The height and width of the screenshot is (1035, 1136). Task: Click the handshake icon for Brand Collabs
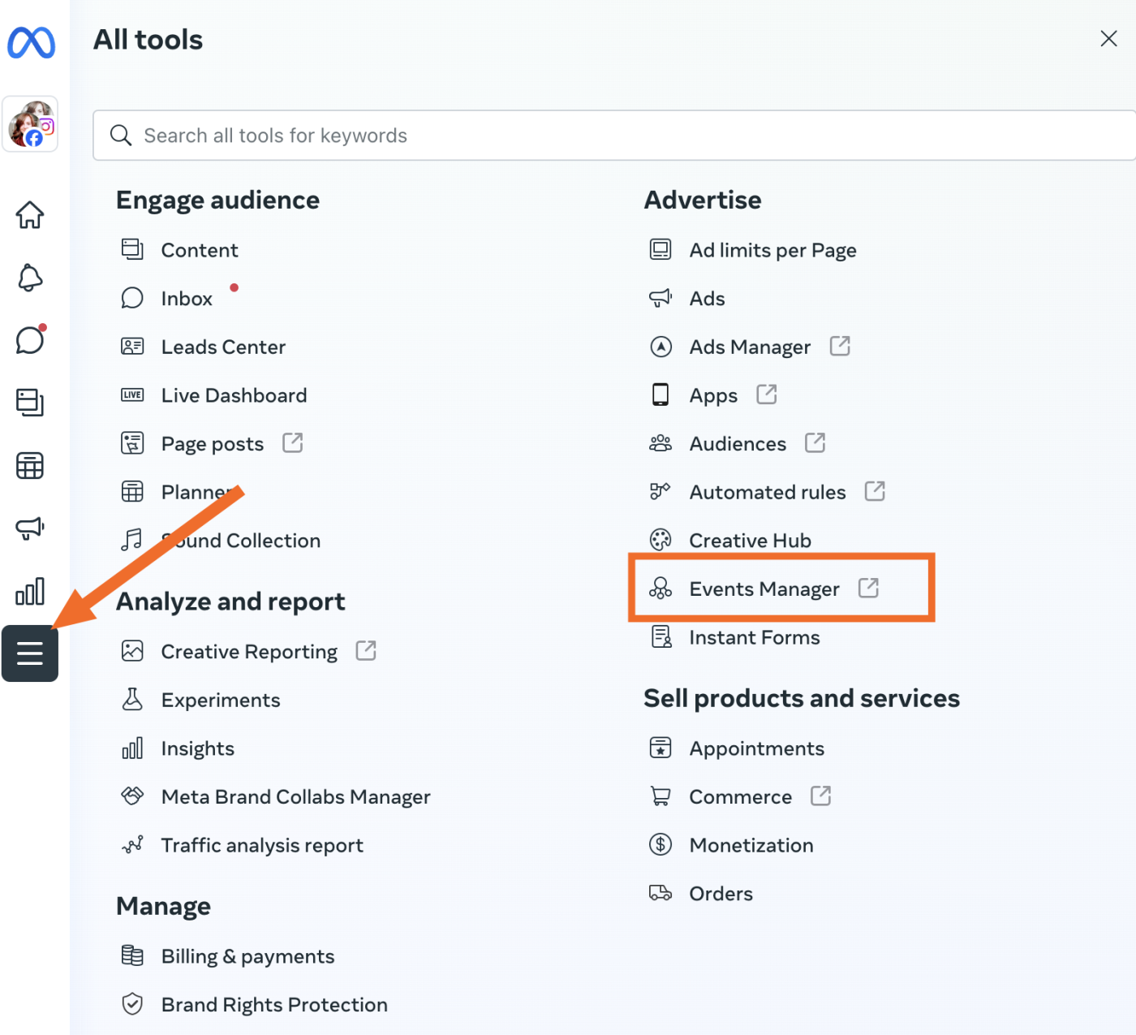click(x=132, y=796)
